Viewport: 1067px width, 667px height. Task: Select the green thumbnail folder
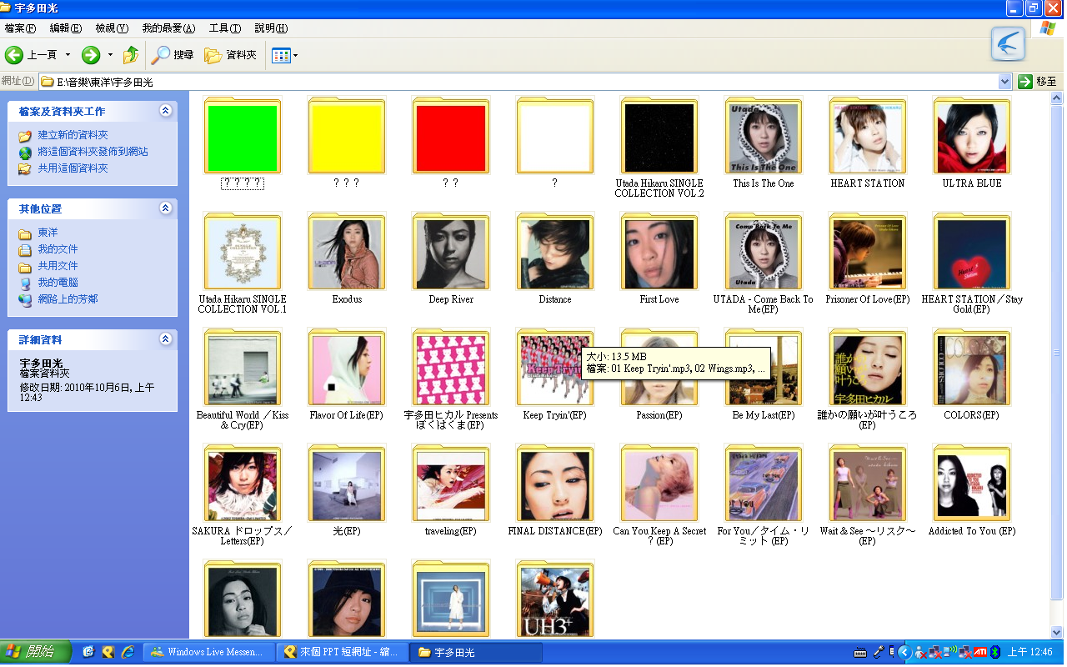click(x=243, y=138)
